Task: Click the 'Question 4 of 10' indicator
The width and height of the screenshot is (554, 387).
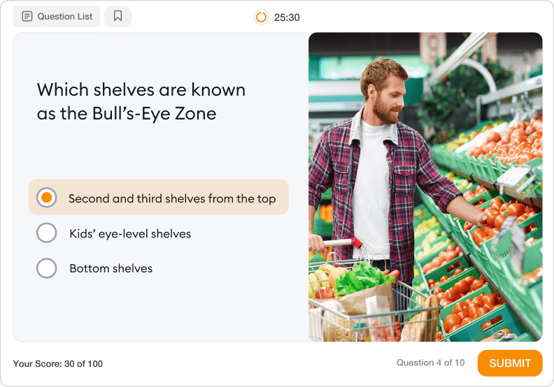Action: point(430,363)
